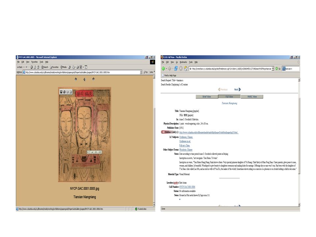
Task: Click the Firefox Home icon
Action: click(186, 68)
